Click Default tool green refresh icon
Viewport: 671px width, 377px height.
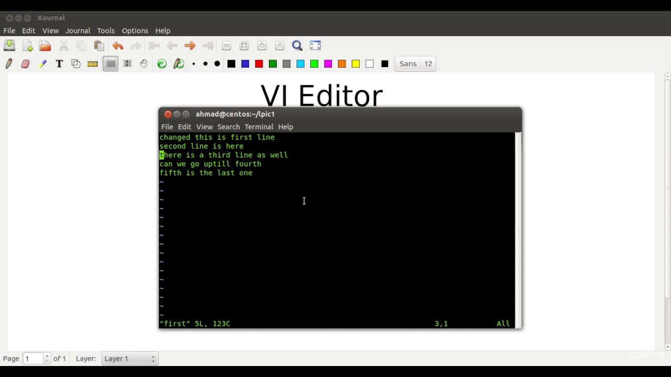tap(162, 64)
